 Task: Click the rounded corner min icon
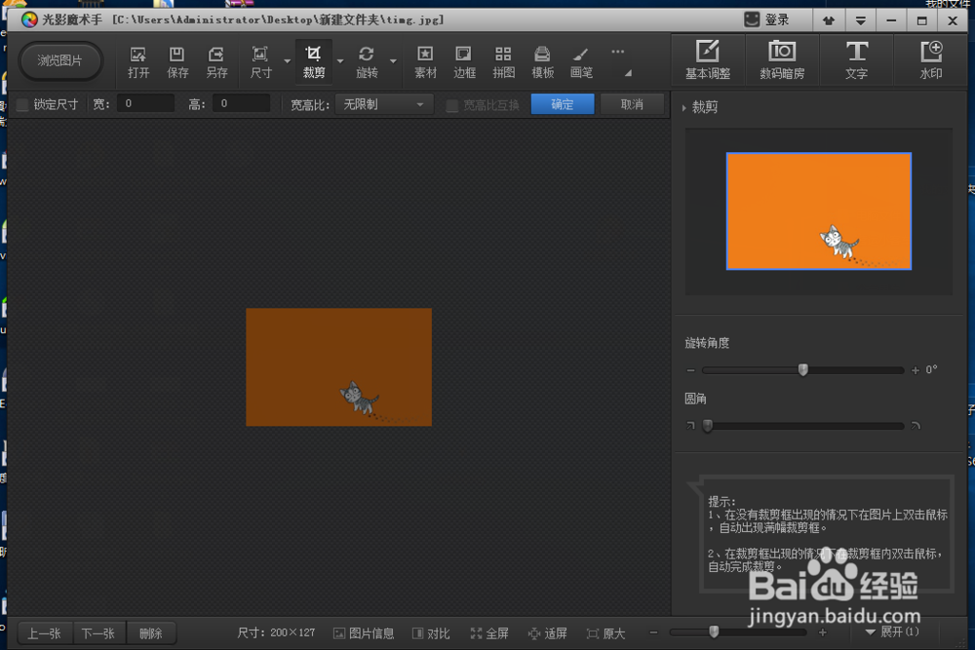[690, 426]
